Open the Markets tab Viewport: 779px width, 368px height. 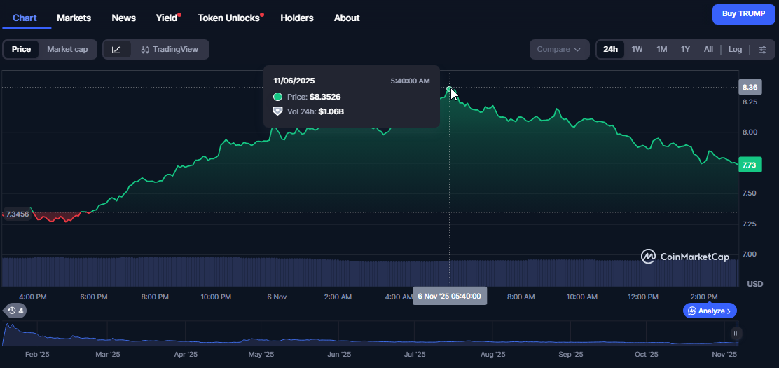pos(74,18)
